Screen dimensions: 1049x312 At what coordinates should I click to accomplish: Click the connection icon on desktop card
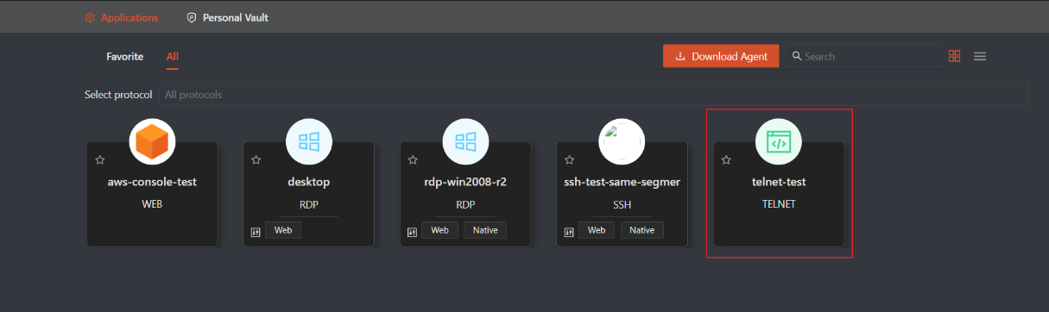click(x=256, y=231)
